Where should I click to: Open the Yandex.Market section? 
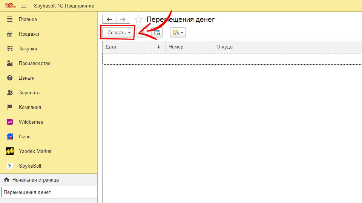[35, 151]
